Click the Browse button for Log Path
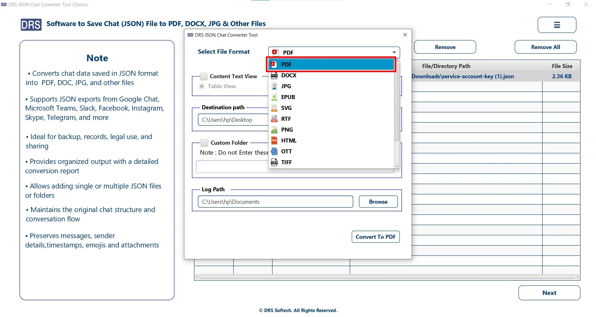 click(x=378, y=202)
